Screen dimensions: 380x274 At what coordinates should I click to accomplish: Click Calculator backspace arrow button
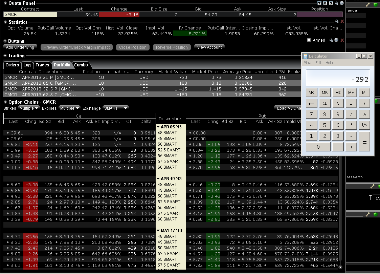(311, 104)
